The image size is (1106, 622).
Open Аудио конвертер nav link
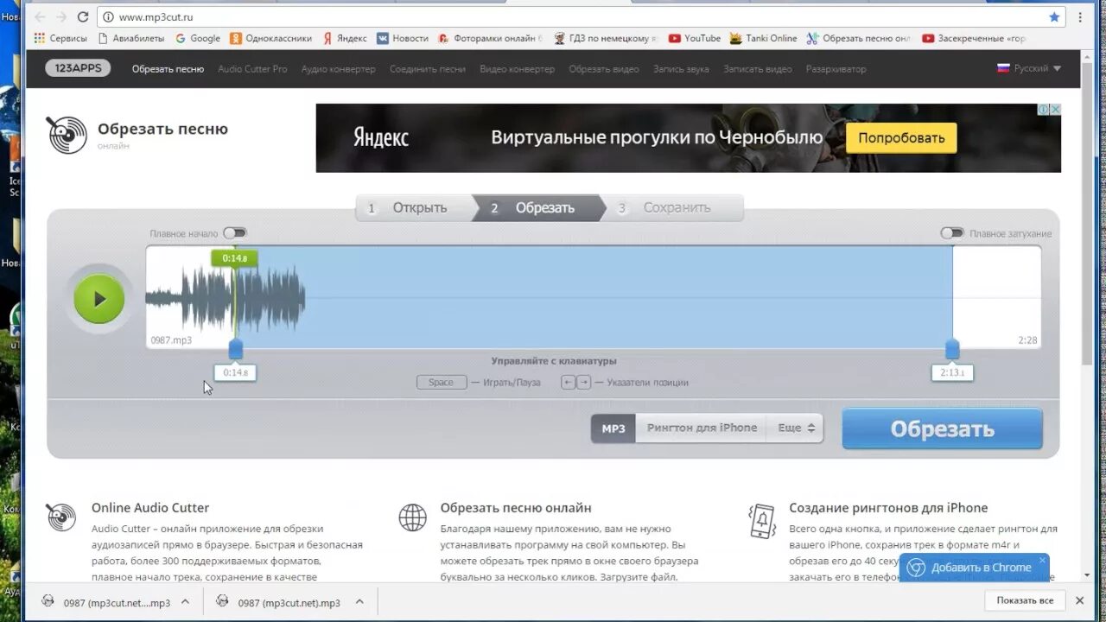[x=338, y=69]
